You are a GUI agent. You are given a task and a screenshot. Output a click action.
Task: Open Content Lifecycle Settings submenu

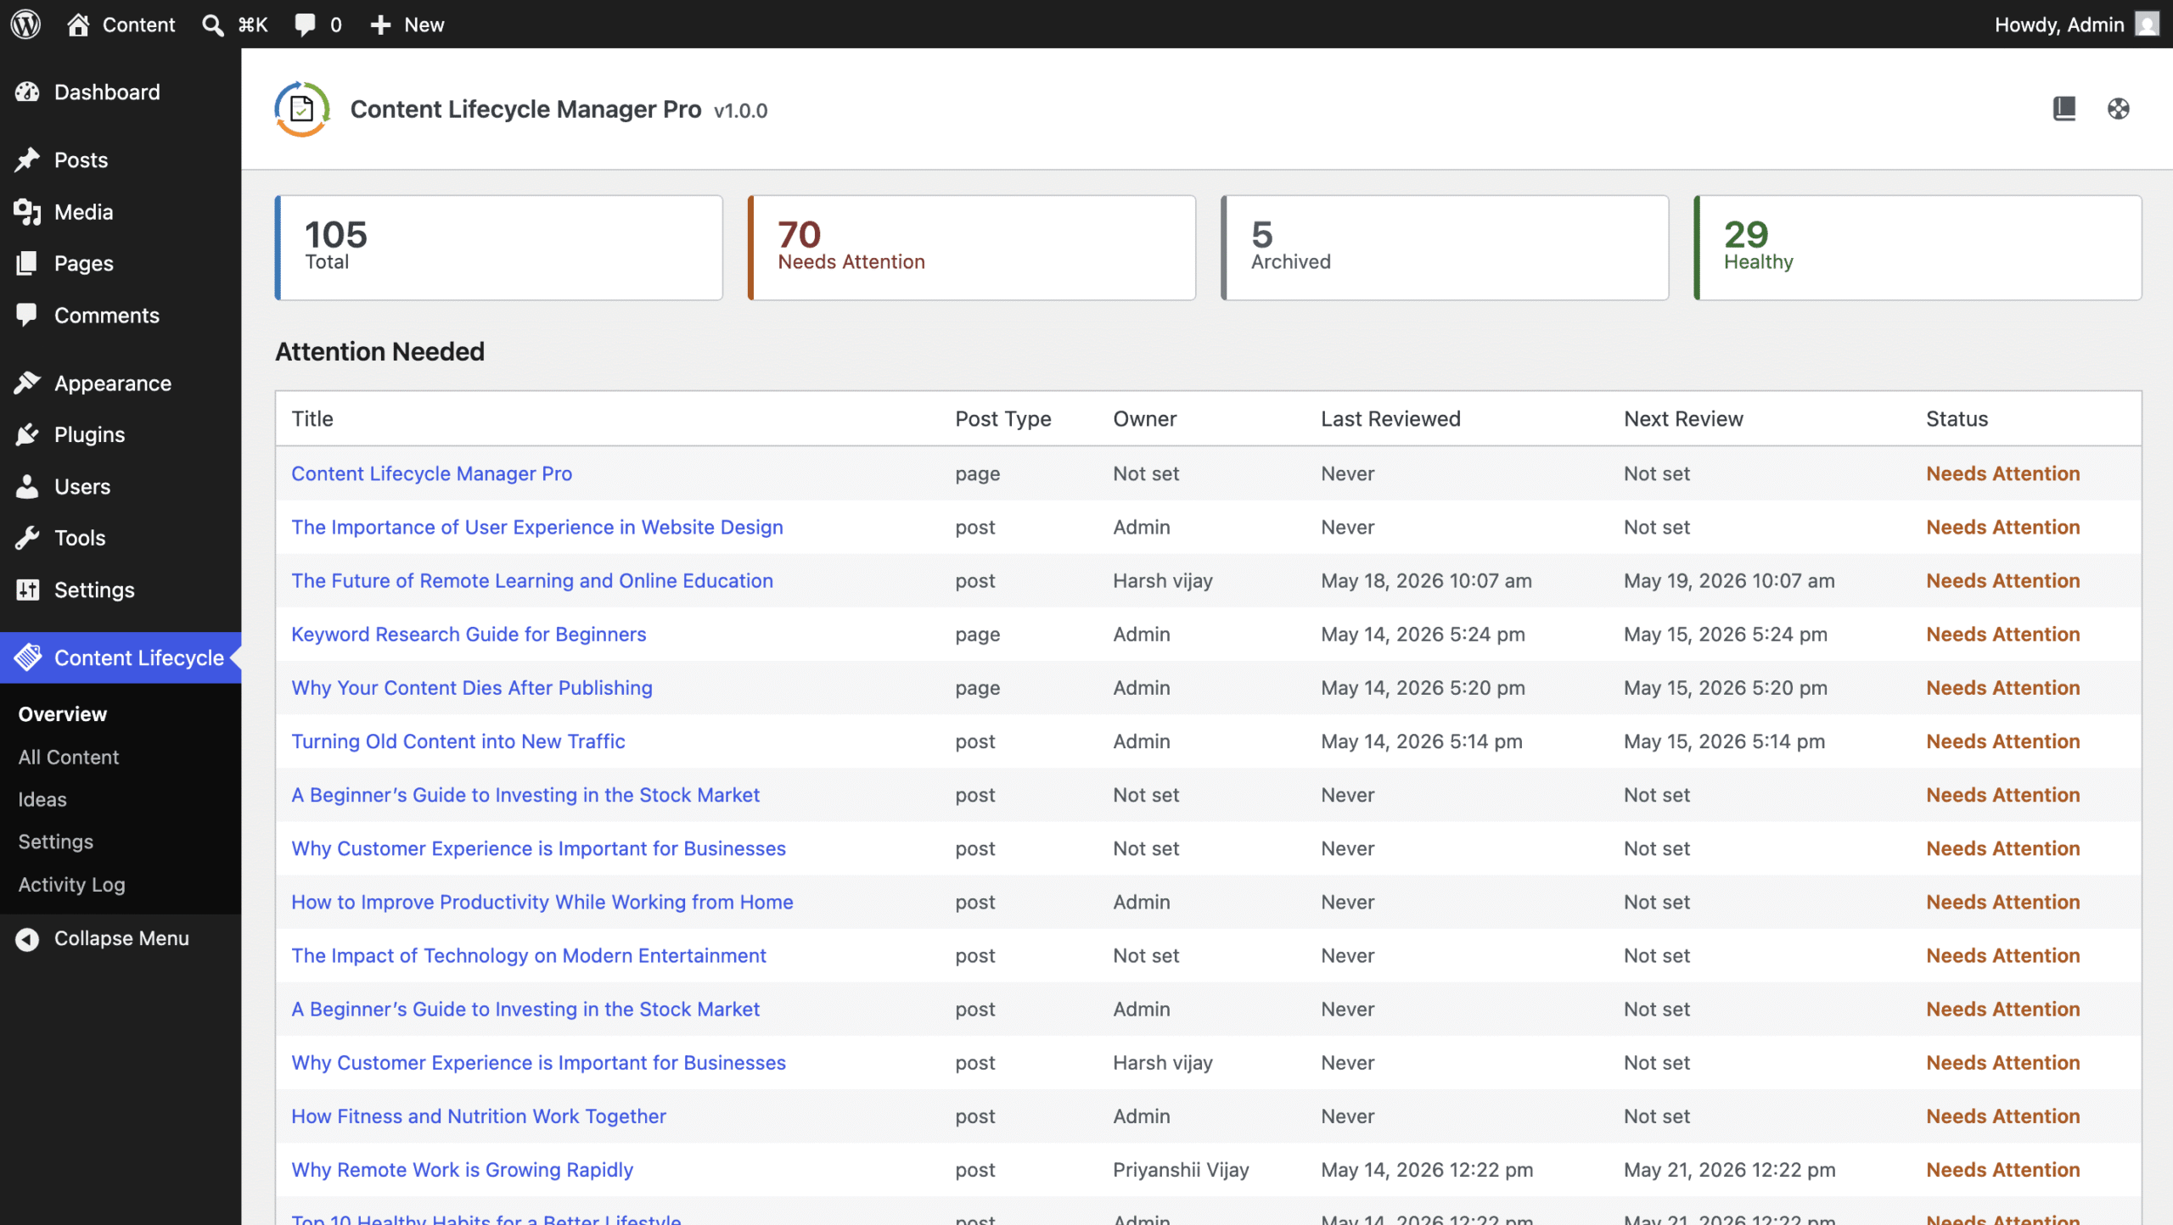pyautogui.click(x=56, y=842)
